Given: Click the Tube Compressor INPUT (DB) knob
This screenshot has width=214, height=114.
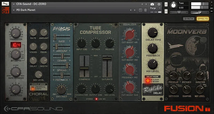Looking at the screenshot, I should coord(82,43).
